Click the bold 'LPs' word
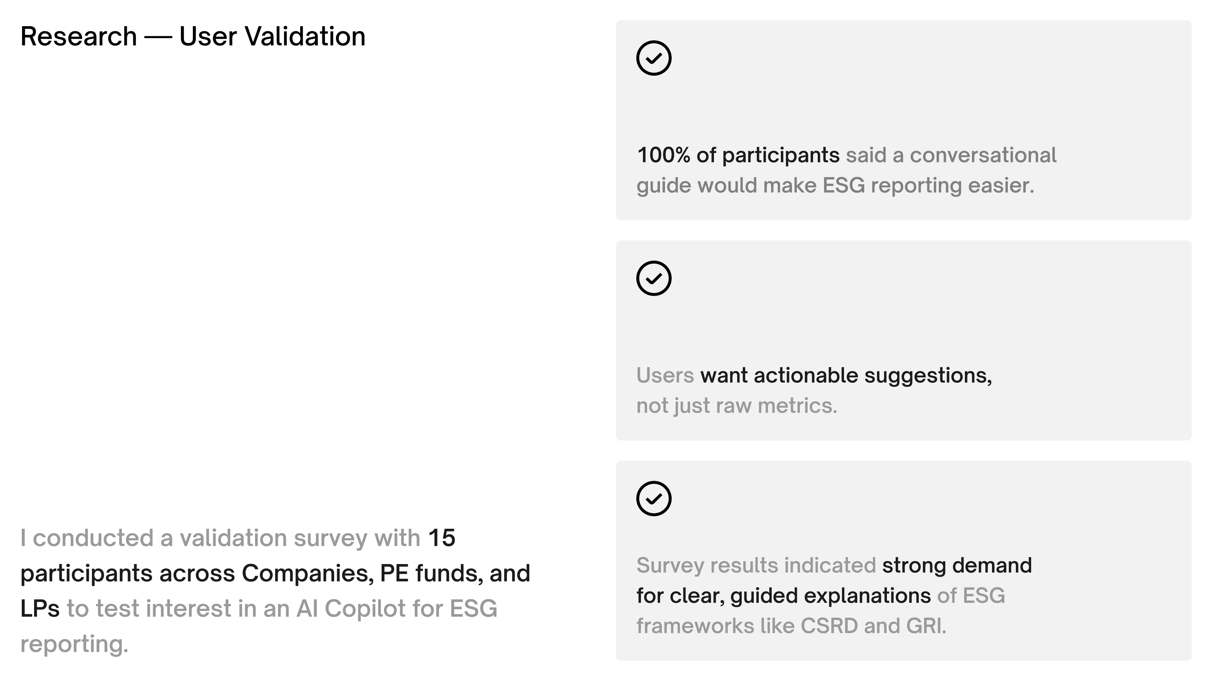This screenshot has width=1212, height=681. (40, 608)
